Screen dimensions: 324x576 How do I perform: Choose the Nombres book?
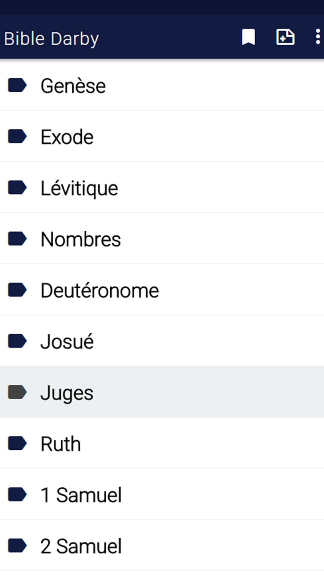[81, 239]
